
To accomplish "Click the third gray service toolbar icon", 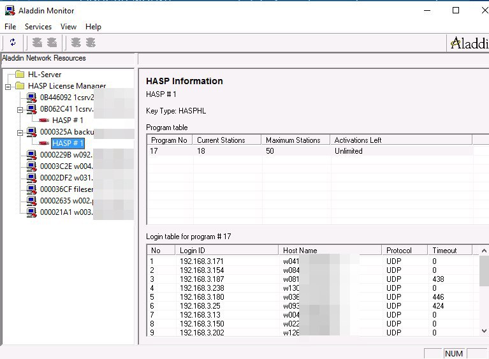I will click(76, 43).
